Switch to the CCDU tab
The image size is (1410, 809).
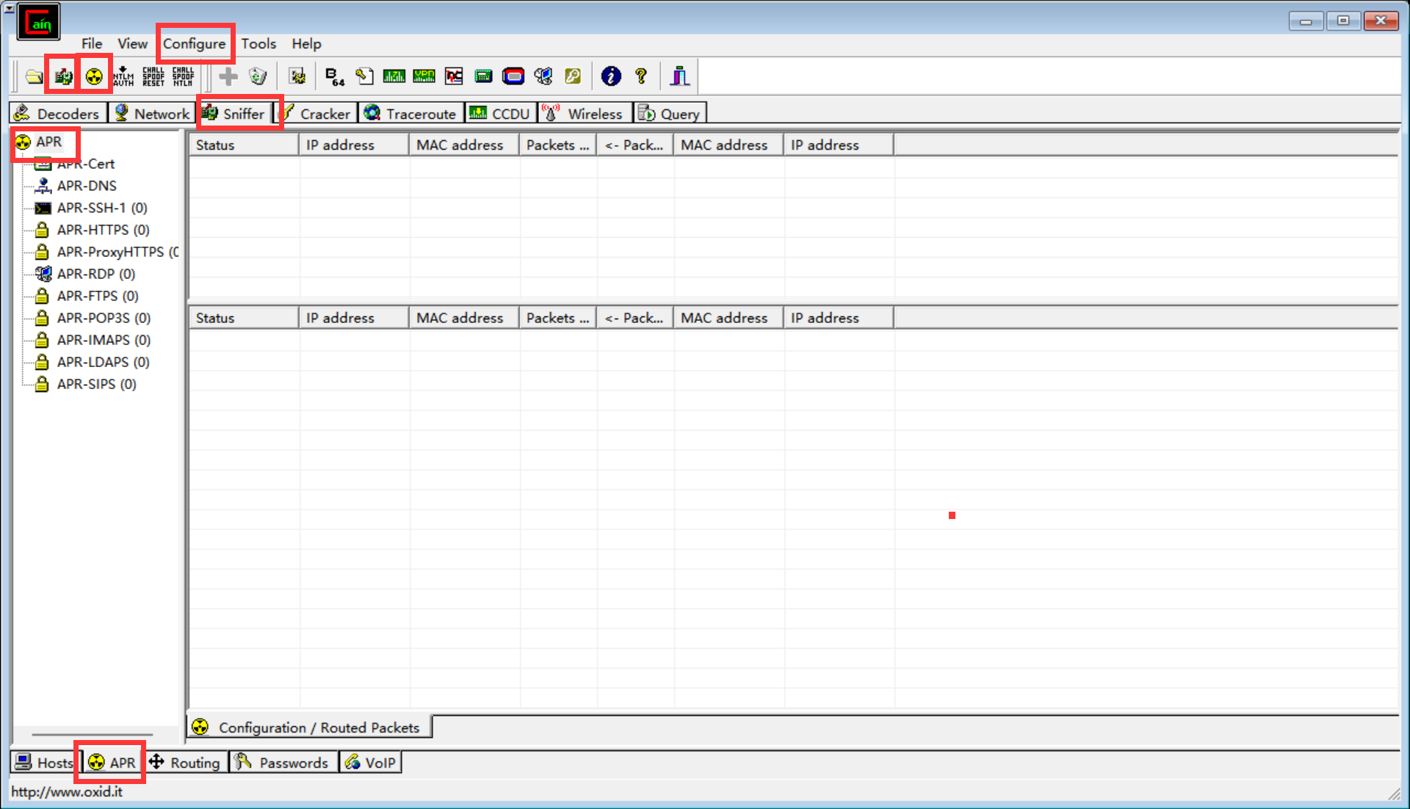click(500, 113)
